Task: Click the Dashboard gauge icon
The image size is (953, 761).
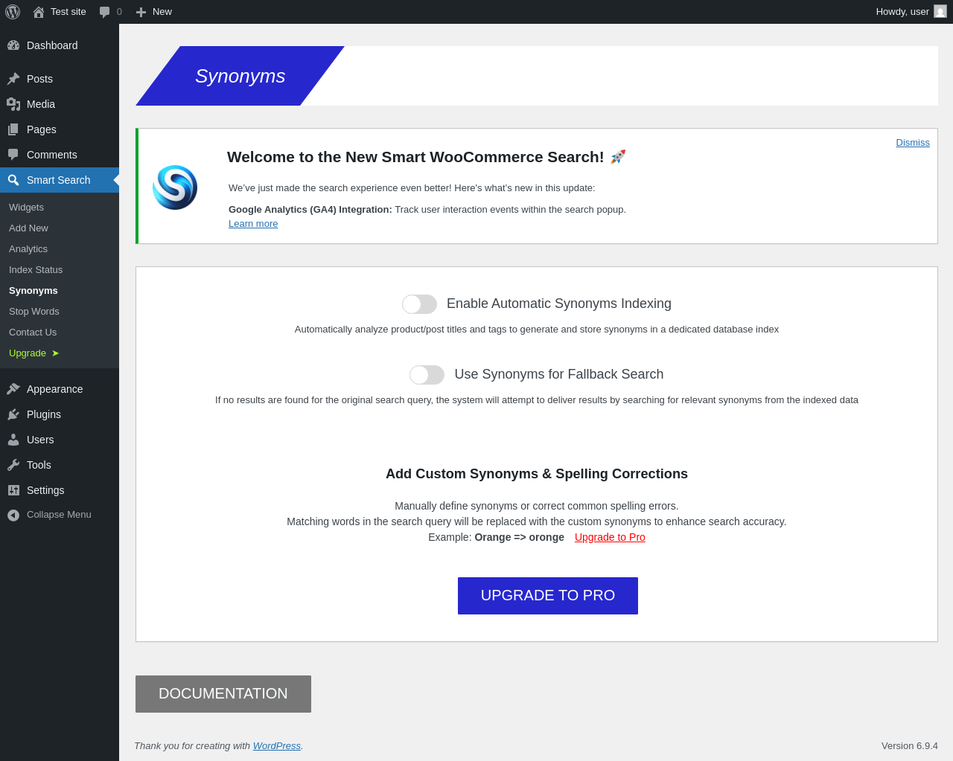Action: point(13,45)
